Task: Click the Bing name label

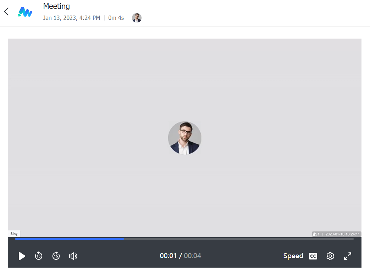Action: [14, 234]
